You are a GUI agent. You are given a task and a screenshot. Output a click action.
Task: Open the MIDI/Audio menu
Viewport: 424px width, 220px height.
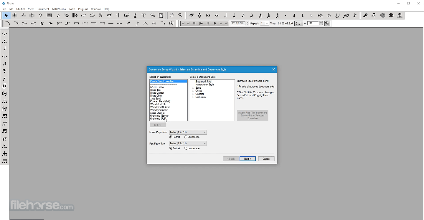pos(59,9)
